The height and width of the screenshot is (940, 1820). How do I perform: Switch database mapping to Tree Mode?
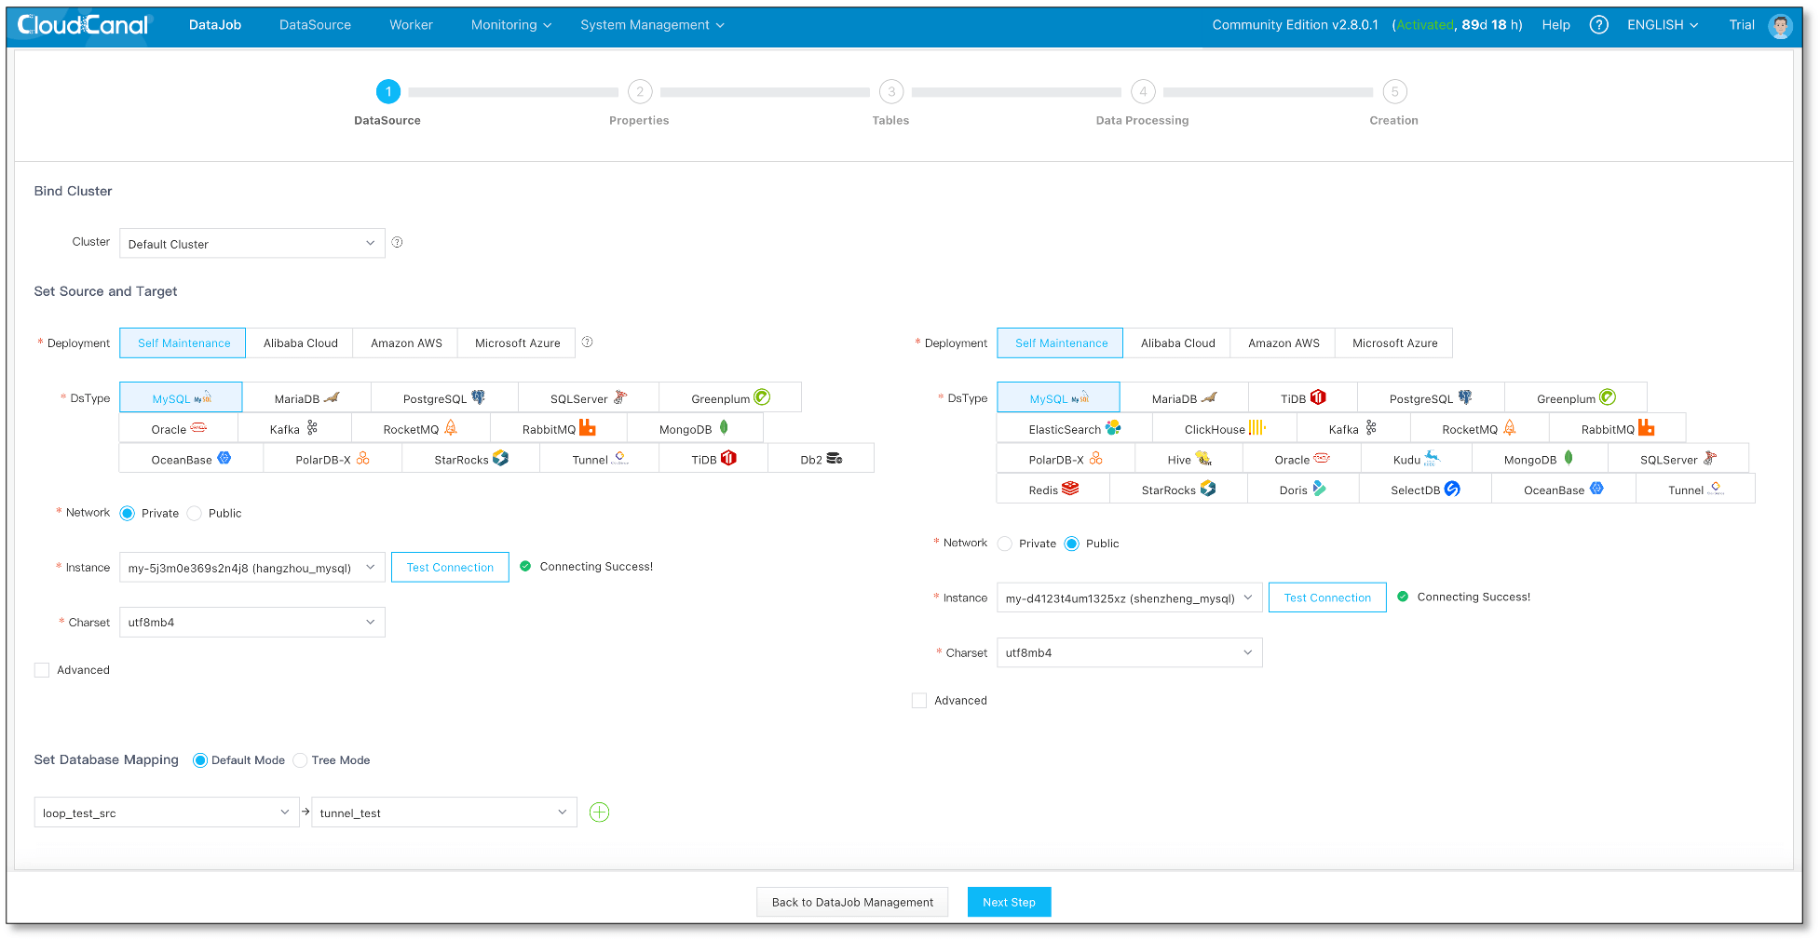point(301,760)
